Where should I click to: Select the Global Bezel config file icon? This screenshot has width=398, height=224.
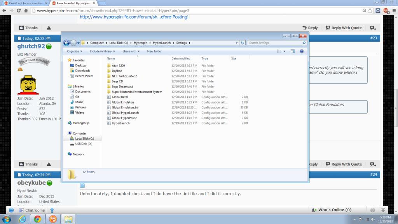pyautogui.click(x=109, y=97)
